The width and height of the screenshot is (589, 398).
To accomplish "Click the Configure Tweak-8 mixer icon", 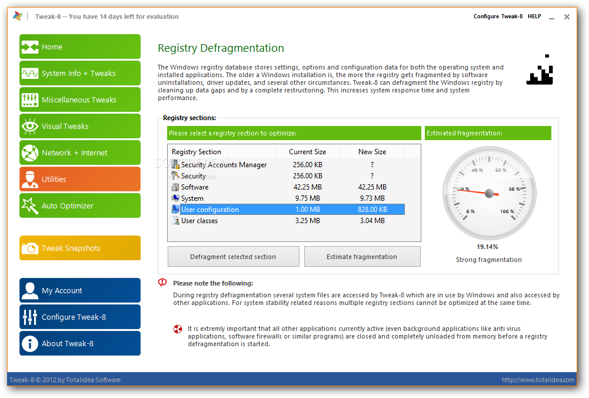I will coord(29,317).
